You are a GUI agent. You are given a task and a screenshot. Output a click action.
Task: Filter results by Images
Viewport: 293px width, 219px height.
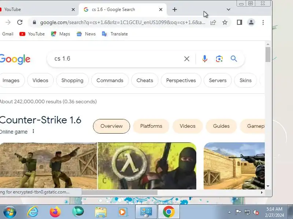[12, 80]
